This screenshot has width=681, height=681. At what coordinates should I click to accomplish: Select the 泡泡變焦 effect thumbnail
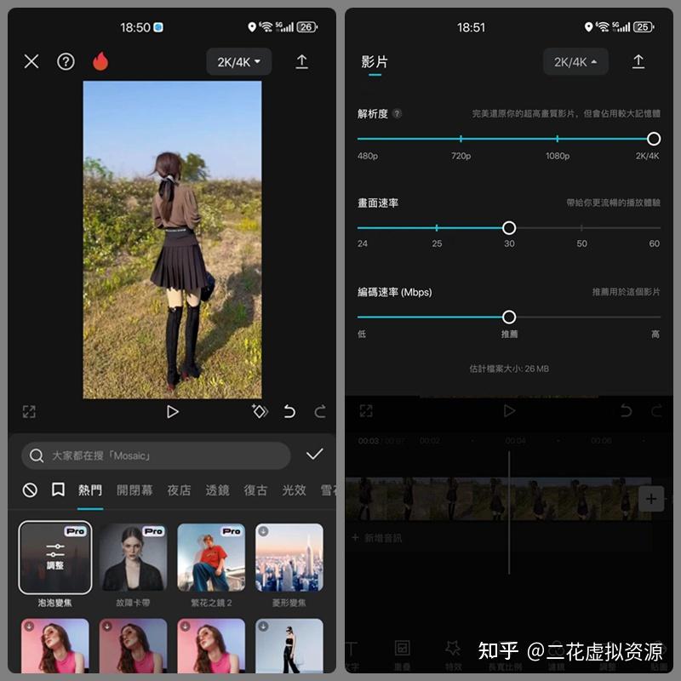[x=54, y=558]
